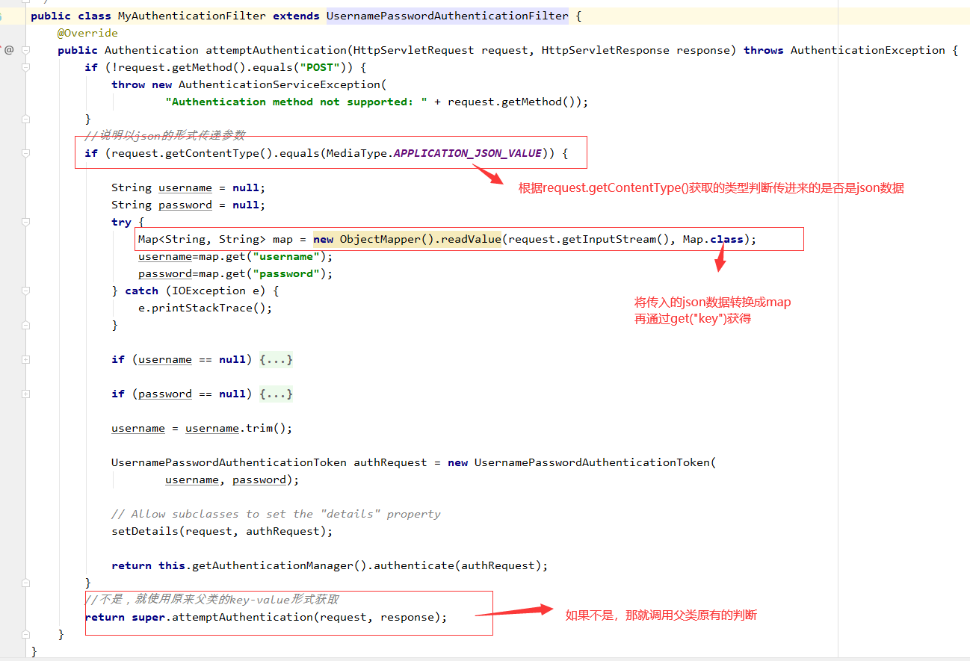This screenshot has height=661, width=970.
Task: Expand the collapsed password null check block
Action: (x=276, y=394)
